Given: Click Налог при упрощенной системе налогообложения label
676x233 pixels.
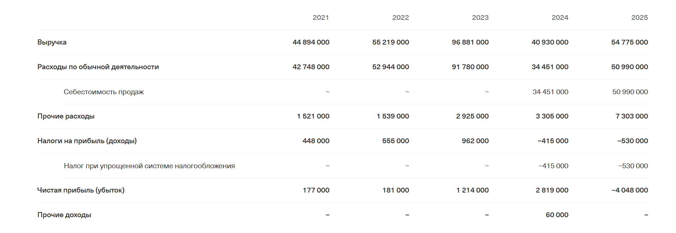Looking at the screenshot, I should 149,166.
